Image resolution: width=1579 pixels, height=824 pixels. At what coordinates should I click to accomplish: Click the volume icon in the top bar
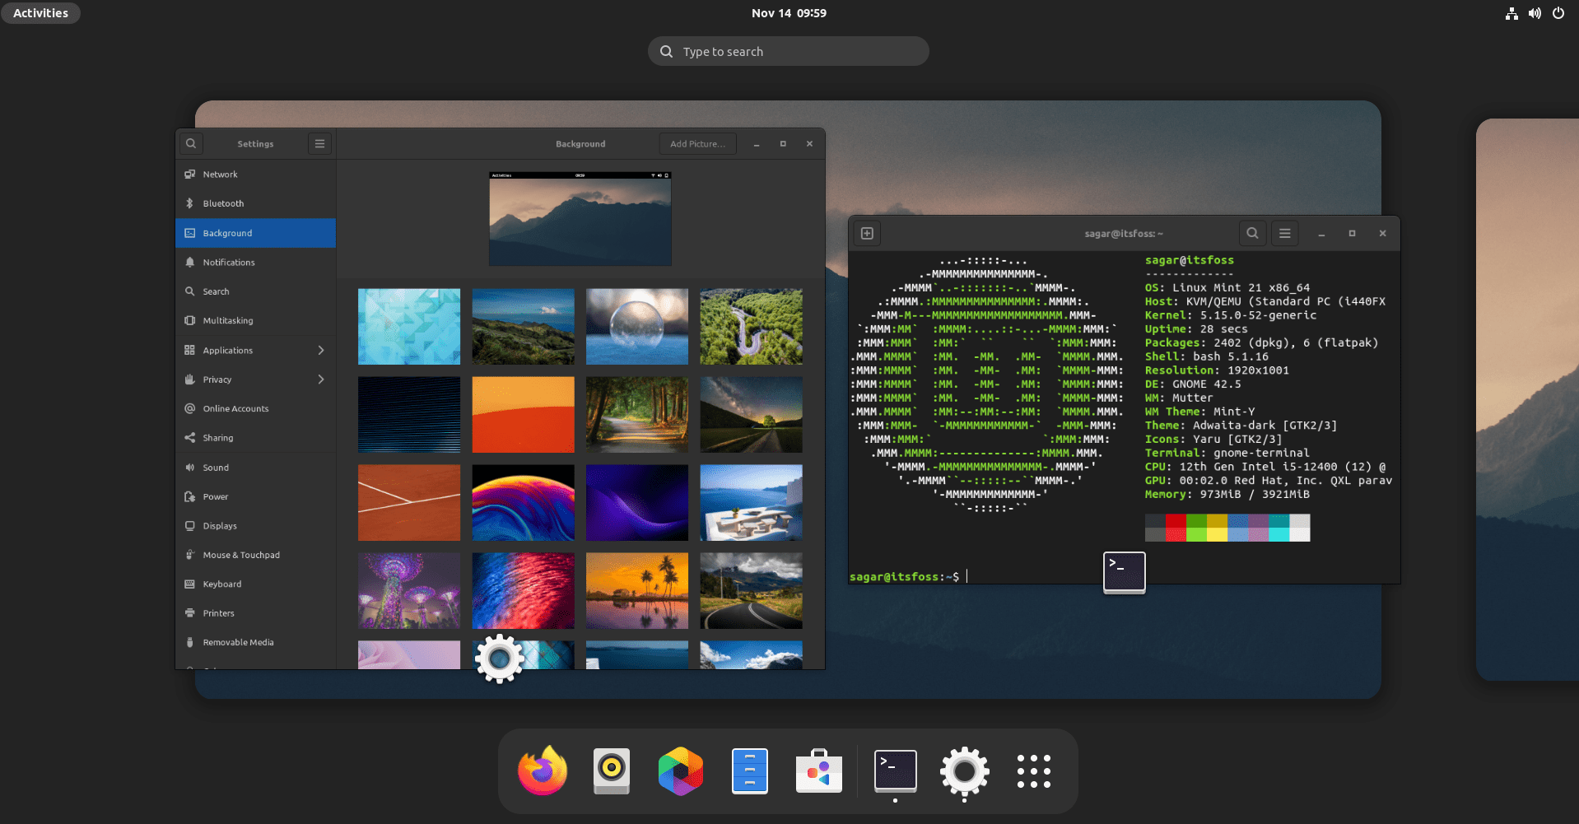click(1533, 13)
